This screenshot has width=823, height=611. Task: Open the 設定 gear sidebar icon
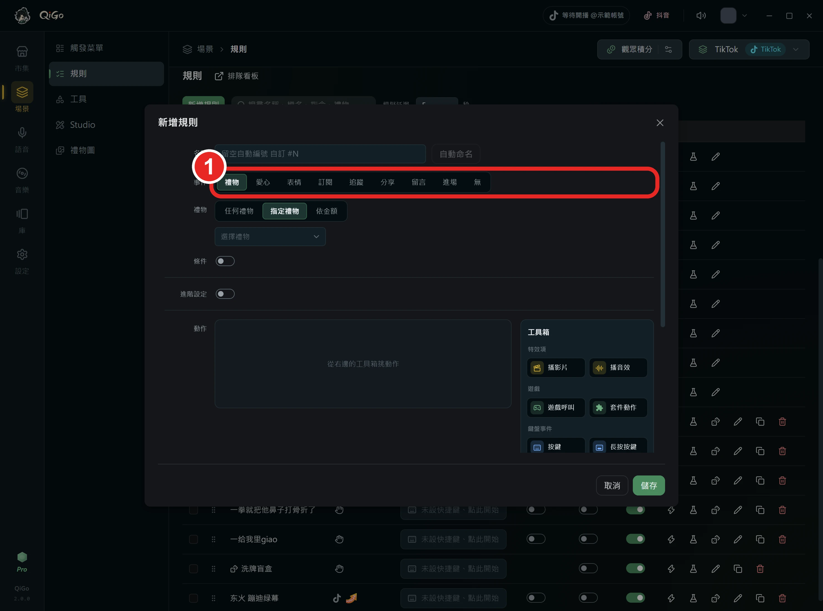tap(22, 262)
